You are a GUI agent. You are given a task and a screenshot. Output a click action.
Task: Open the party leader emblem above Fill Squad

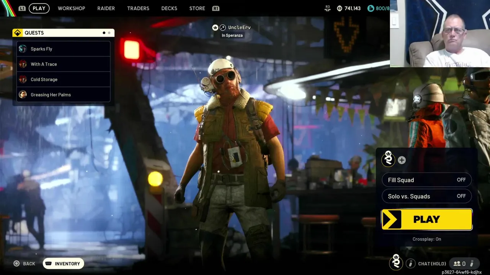point(388,159)
